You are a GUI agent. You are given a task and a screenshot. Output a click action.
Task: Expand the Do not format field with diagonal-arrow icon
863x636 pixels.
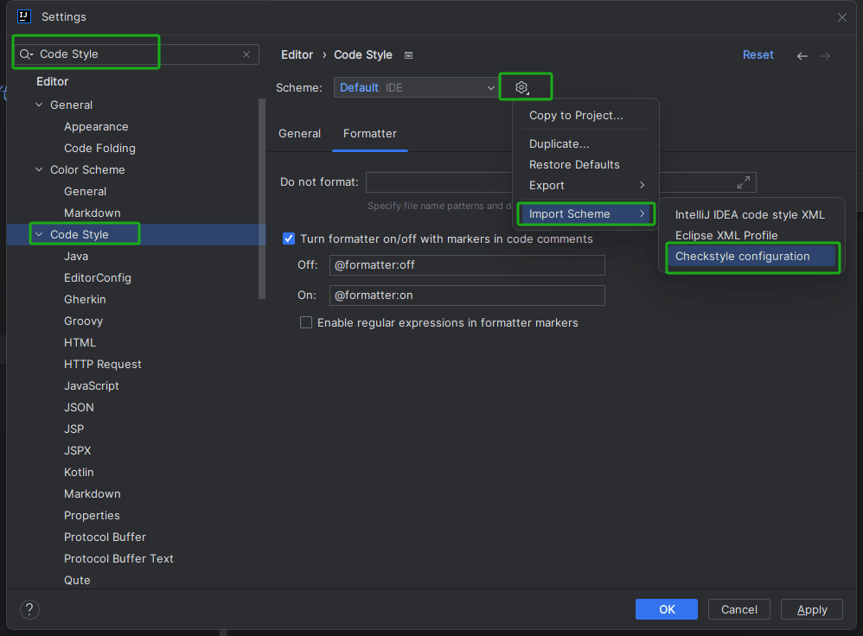(743, 181)
